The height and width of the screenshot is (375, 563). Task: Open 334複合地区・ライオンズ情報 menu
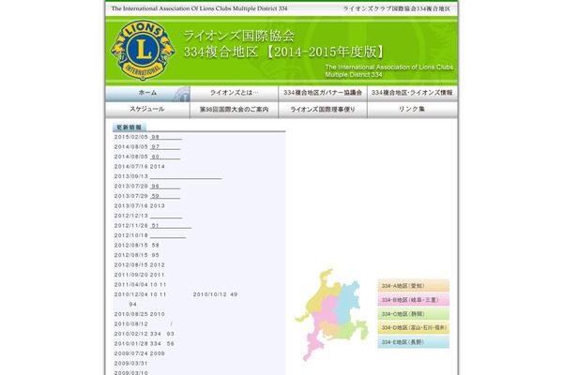[x=412, y=94]
